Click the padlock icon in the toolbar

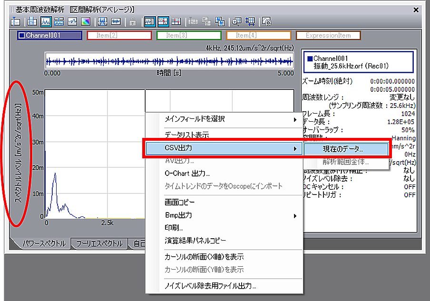tap(133, 21)
